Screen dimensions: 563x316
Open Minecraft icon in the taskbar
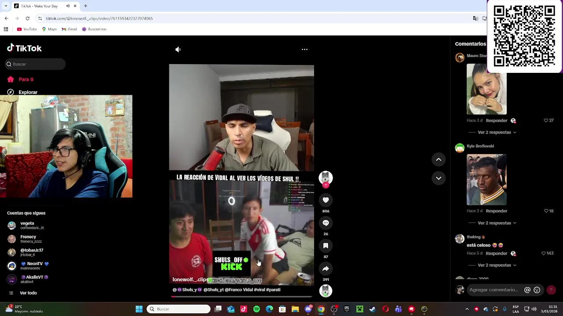pos(360,309)
